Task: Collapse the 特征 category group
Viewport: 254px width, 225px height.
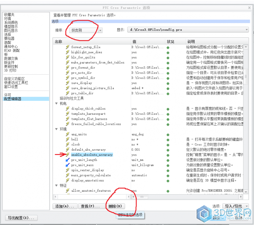Action: (56, 185)
